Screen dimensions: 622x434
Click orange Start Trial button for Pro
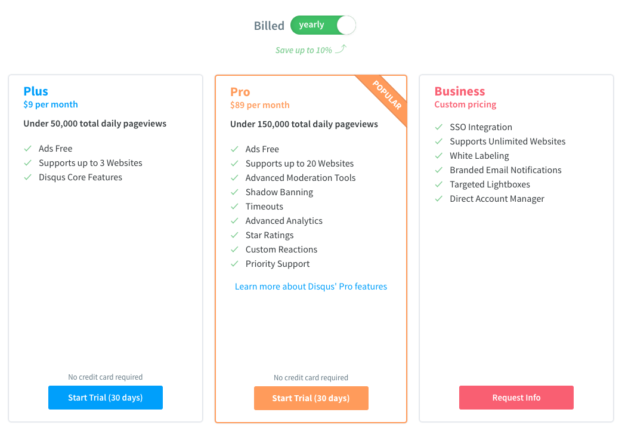[x=311, y=398]
